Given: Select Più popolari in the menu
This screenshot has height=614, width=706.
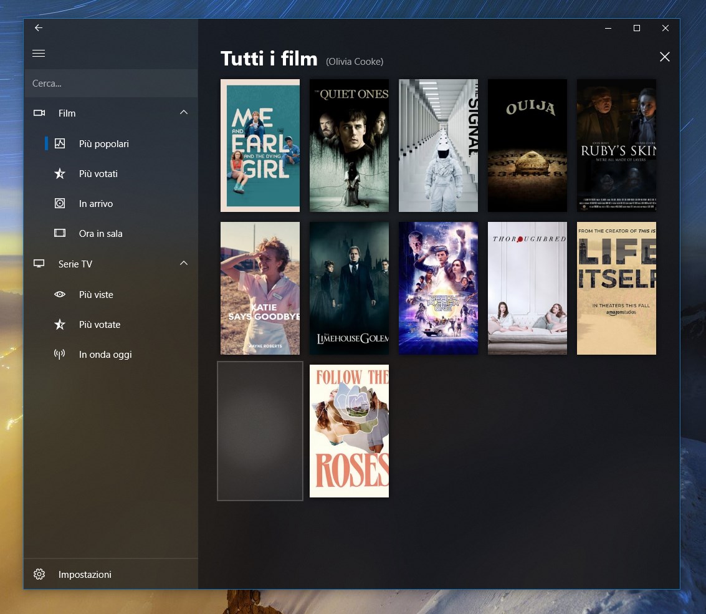Looking at the screenshot, I should tap(111, 144).
